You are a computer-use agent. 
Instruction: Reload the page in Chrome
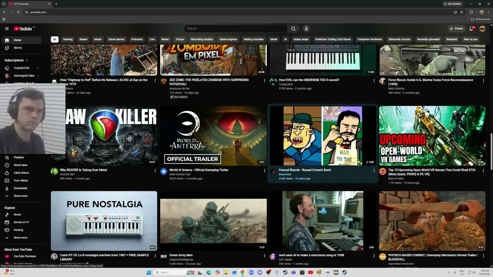pyautogui.click(x=18, y=12)
